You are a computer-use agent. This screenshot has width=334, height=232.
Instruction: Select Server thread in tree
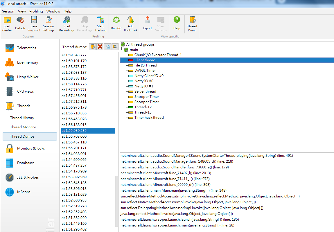(145, 91)
